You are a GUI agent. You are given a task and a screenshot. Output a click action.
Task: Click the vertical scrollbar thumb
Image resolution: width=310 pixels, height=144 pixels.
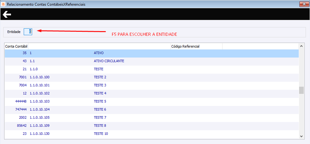coord(301,90)
